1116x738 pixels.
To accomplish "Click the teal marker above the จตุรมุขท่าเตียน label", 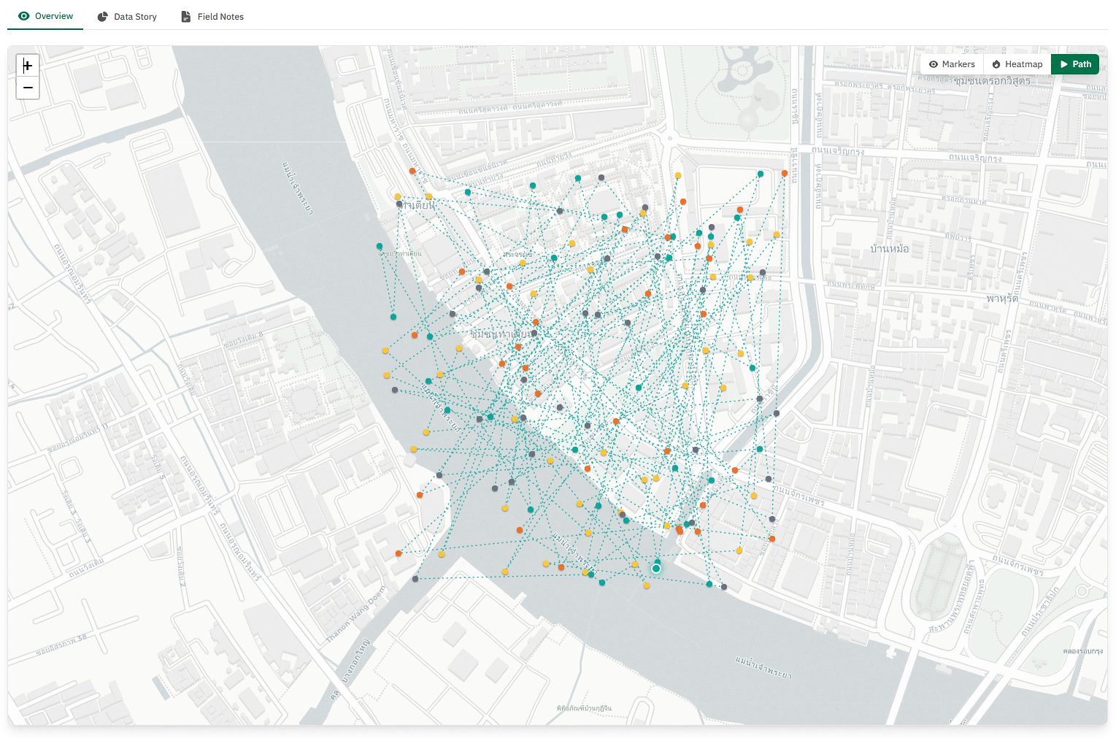I will click(380, 246).
